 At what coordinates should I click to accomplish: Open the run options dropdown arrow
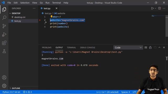(155, 8)
